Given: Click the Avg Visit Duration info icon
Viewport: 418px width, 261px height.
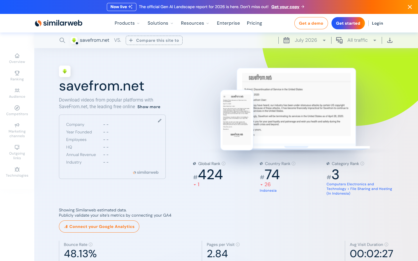Looking at the screenshot, I should click(386, 244).
